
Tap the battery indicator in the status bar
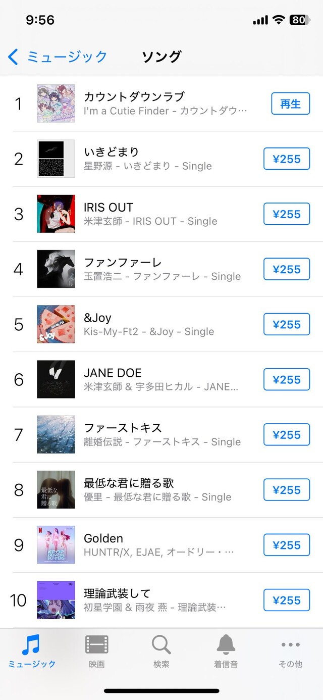pyautogui.click(x=299, y=20)
